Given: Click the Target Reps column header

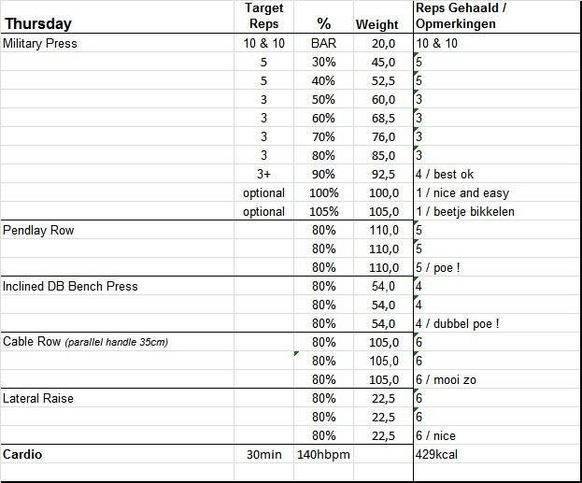Looking at the screenshot, I should coord(263,16).
